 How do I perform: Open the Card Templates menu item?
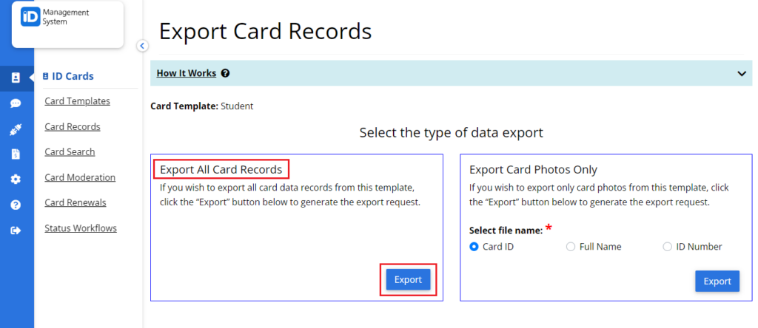click(x=77, y=101)
